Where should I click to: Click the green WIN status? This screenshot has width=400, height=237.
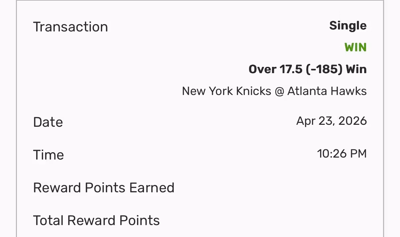click(355, 48)
